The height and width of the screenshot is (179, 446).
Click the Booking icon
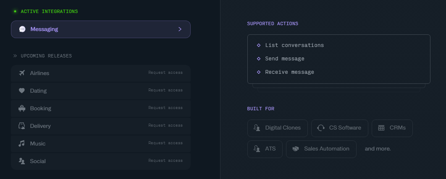point(22,108)
